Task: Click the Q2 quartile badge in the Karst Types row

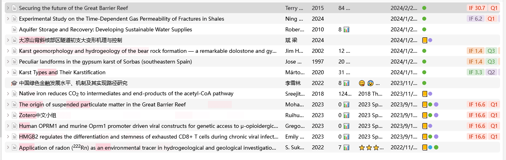Action: pyautogui.click(x=491, y=72)
